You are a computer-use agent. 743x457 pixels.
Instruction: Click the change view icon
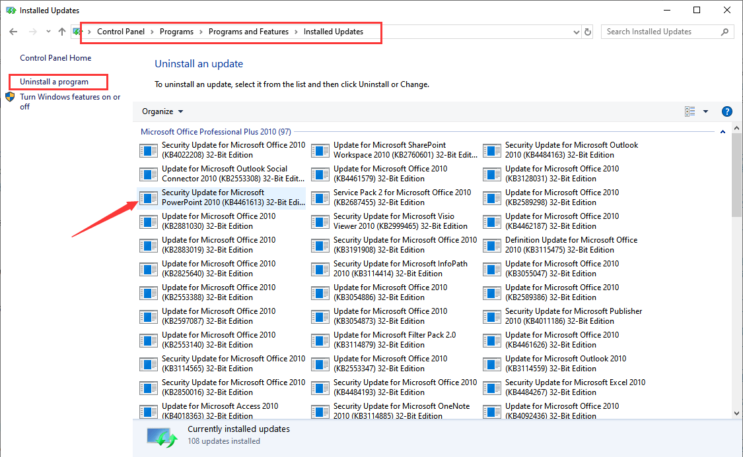tap(690, 111)
